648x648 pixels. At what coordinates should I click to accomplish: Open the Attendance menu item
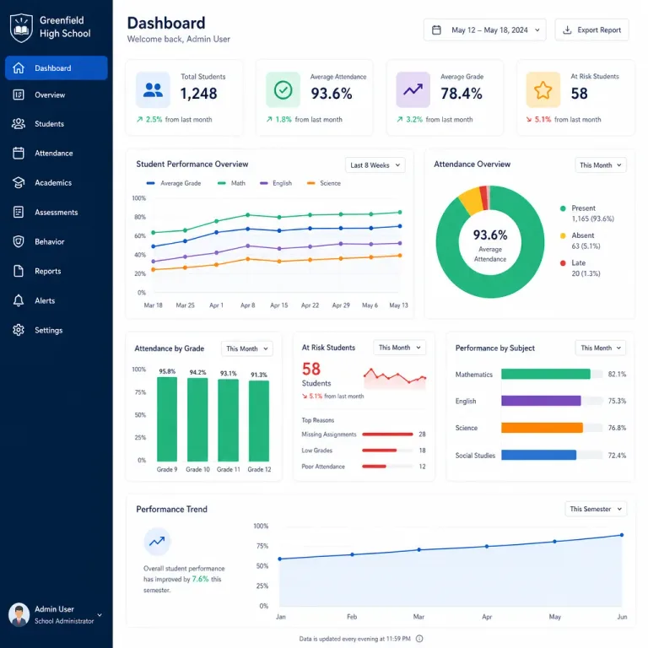click(x=57, y=153)
